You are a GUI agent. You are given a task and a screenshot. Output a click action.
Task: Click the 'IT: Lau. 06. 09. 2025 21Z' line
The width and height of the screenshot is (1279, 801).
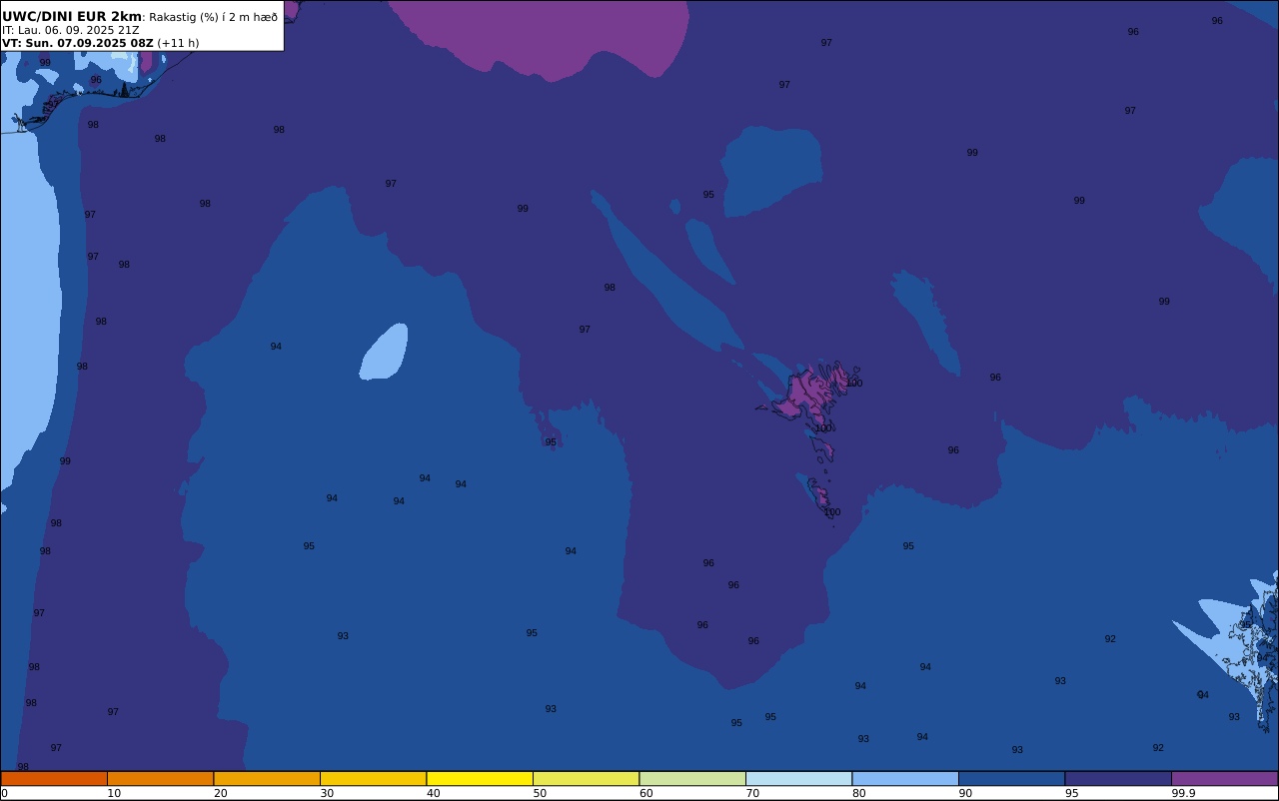pos(71,30)
